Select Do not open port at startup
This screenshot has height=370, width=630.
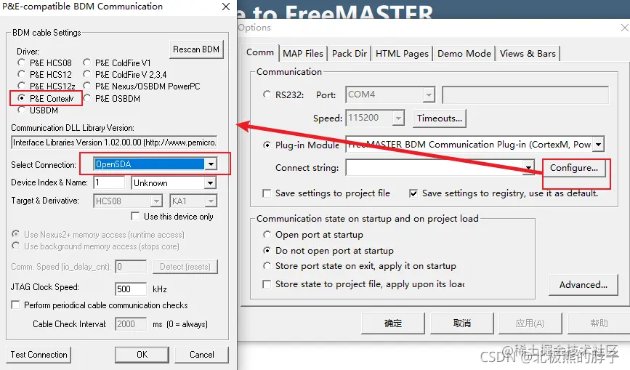(x=267, y=250)
